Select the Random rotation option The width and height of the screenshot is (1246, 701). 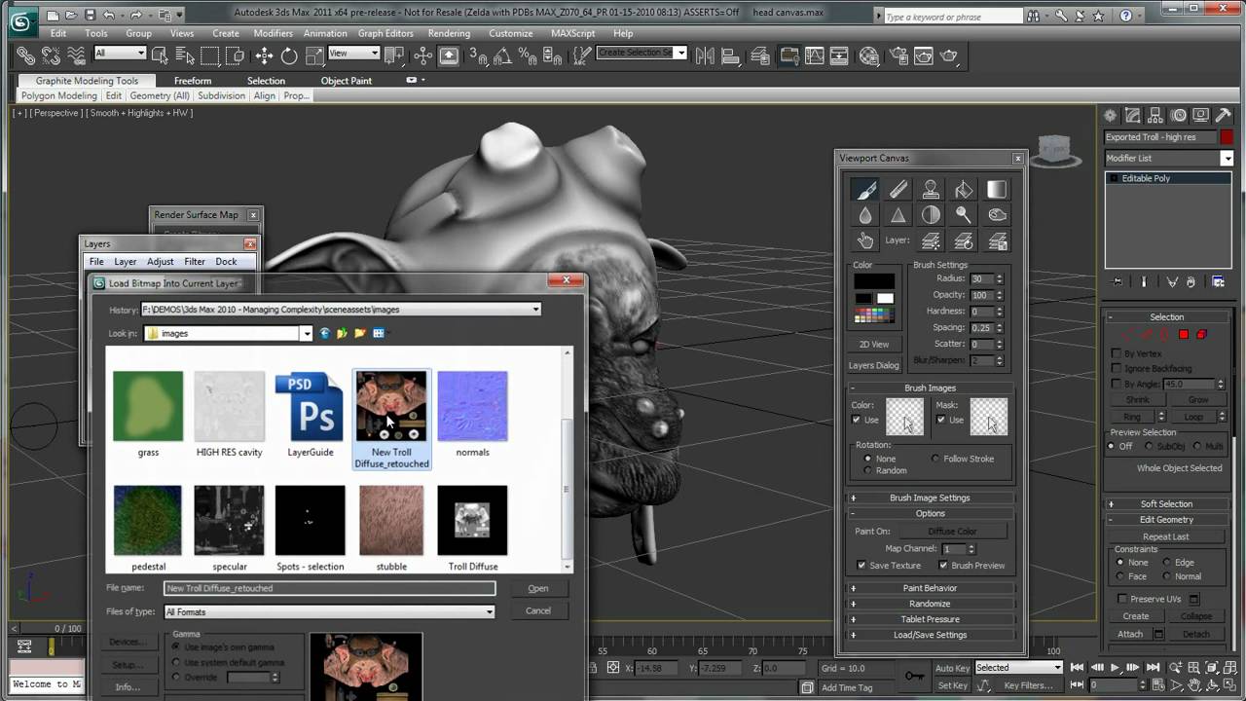pos(868,470)
